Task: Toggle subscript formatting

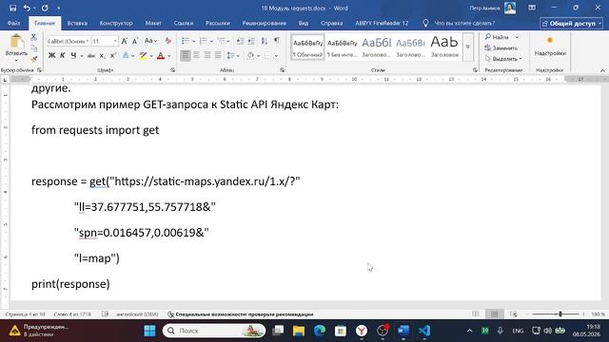Action: [x=102, y=56]
